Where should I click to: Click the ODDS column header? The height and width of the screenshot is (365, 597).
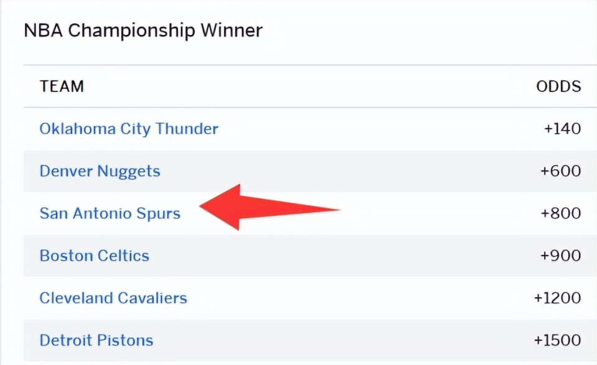pyautogui.click(x=558, y=86)
